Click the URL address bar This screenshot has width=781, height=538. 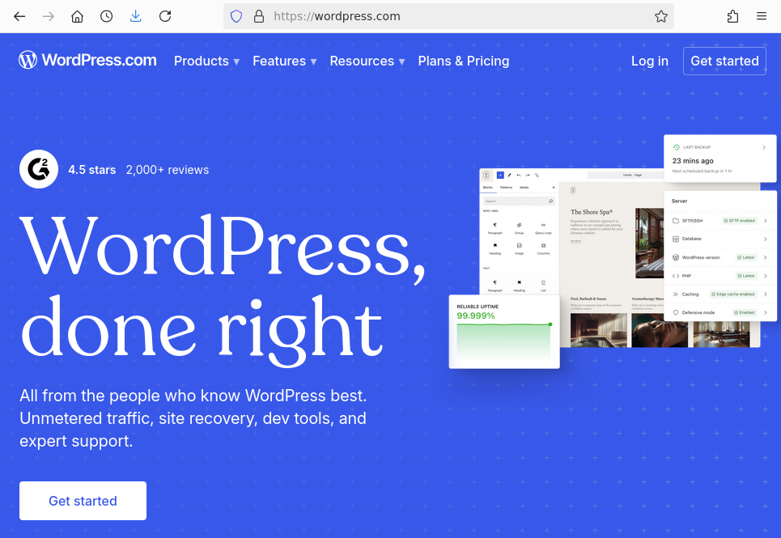click(x=453, y=16)
